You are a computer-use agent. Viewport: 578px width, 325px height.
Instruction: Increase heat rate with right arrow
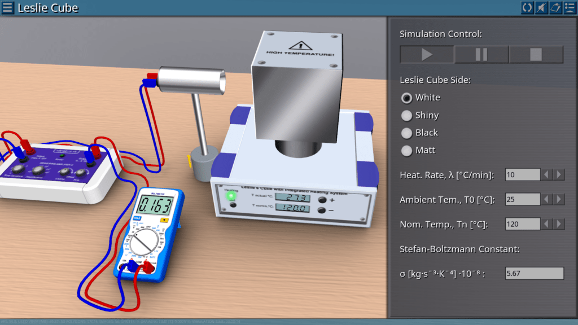(559, 175)
